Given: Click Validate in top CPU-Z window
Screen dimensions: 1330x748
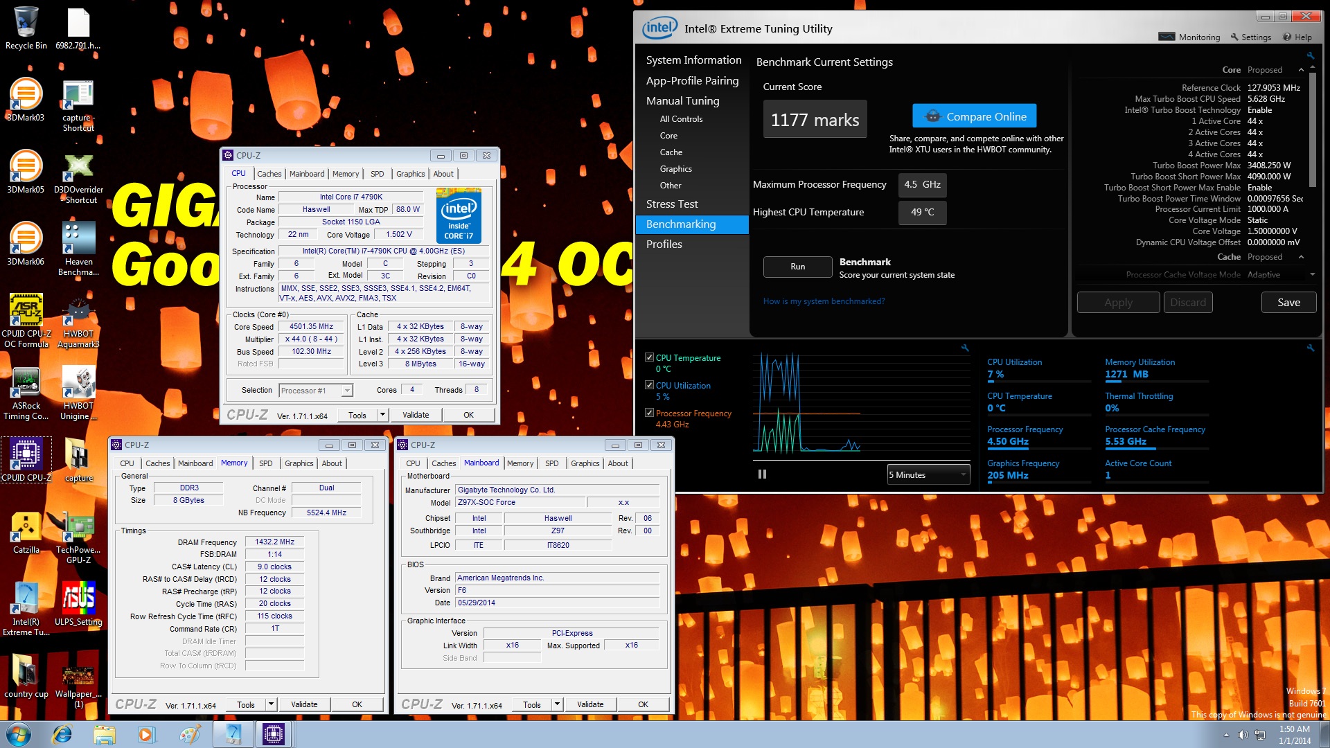Looking at the screenshot, I should pos(416,415).
